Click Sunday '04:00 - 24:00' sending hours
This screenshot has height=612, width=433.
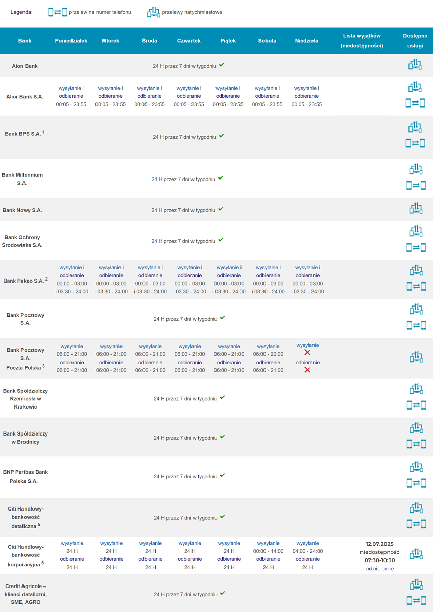point(307,551)
